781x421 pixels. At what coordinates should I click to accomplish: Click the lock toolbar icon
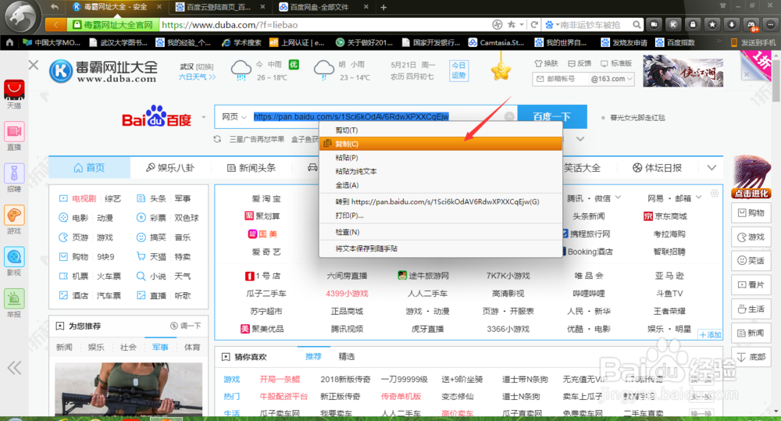(x=693, y=24)
